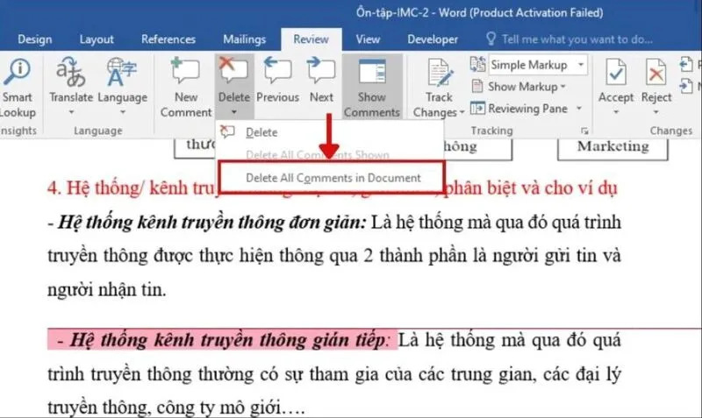Select the Review tab

(312, 39)
